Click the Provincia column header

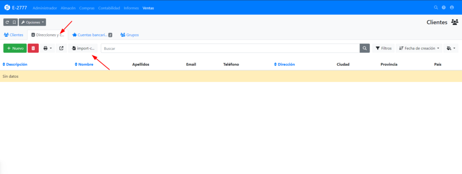click(389, 64)
